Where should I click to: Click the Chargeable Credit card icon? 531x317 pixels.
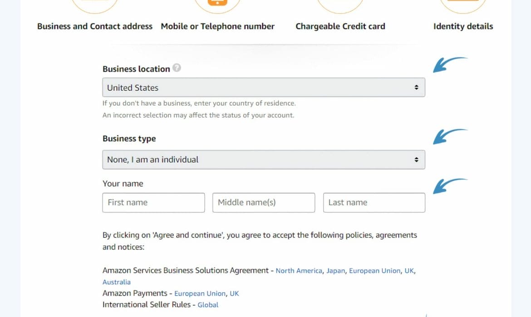(x=340, y=5)
